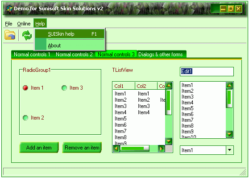Image resolution: width=249 pixels, height=178 pixels.
Task: Select the Item 1 radio button
Action: (x=25, y=88)
